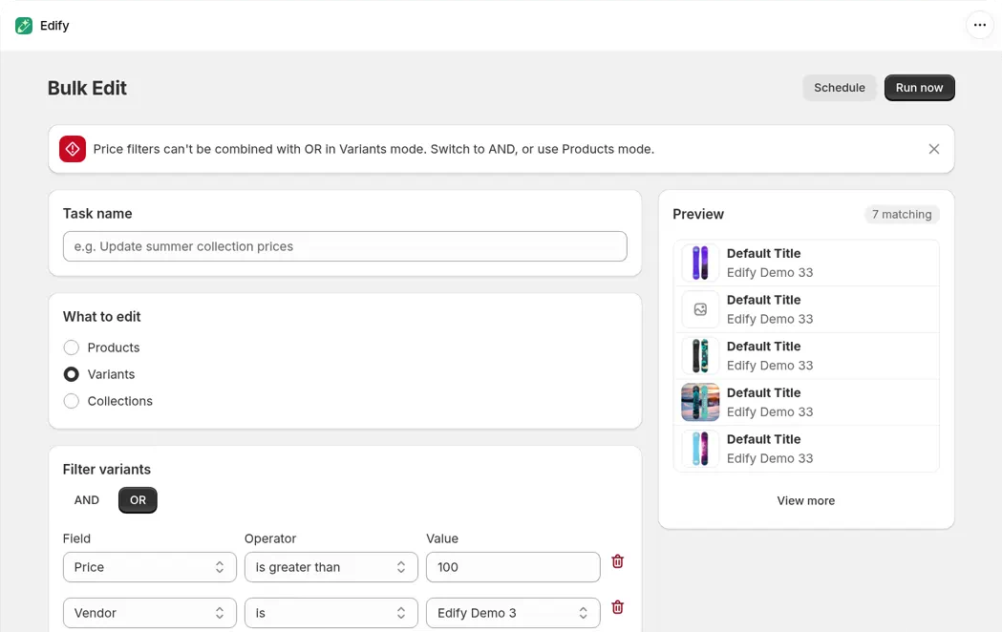Click the '7 matching' badge
Image resolution: width=1002 pixels, height=632 pixels.
click(x=902, y=215)
